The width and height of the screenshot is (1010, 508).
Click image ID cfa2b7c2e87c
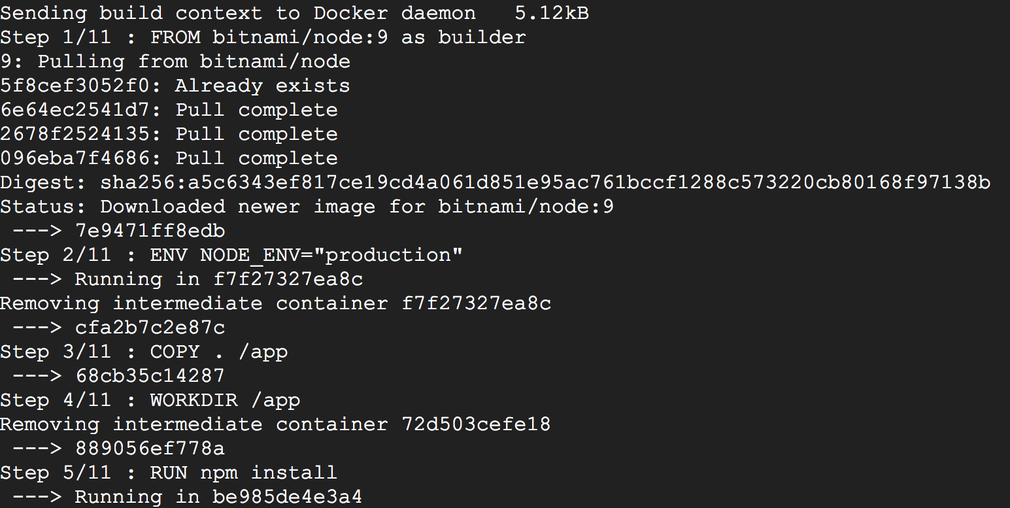150,328
